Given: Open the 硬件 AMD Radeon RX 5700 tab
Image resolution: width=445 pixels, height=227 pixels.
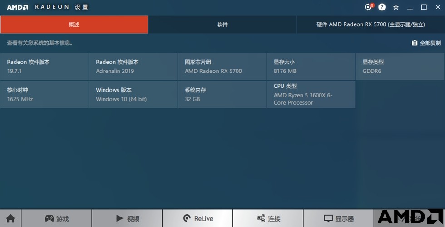Looking at the screenshot, I should tap(371, 24).
